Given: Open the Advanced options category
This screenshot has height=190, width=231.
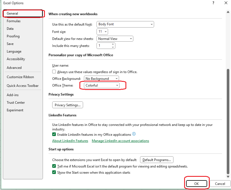Looking at the screenshot, I should click(23, 67).
